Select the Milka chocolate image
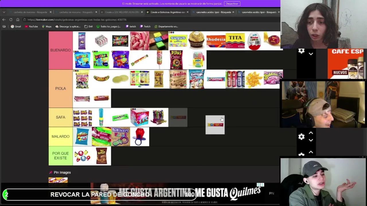 [82, 41]
